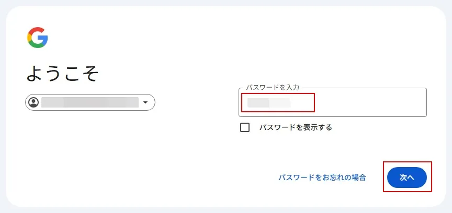This screenshot has width=452, height=213.
Task: Toggle password visibility with the square checkbox
Action: tap(245, 127)
